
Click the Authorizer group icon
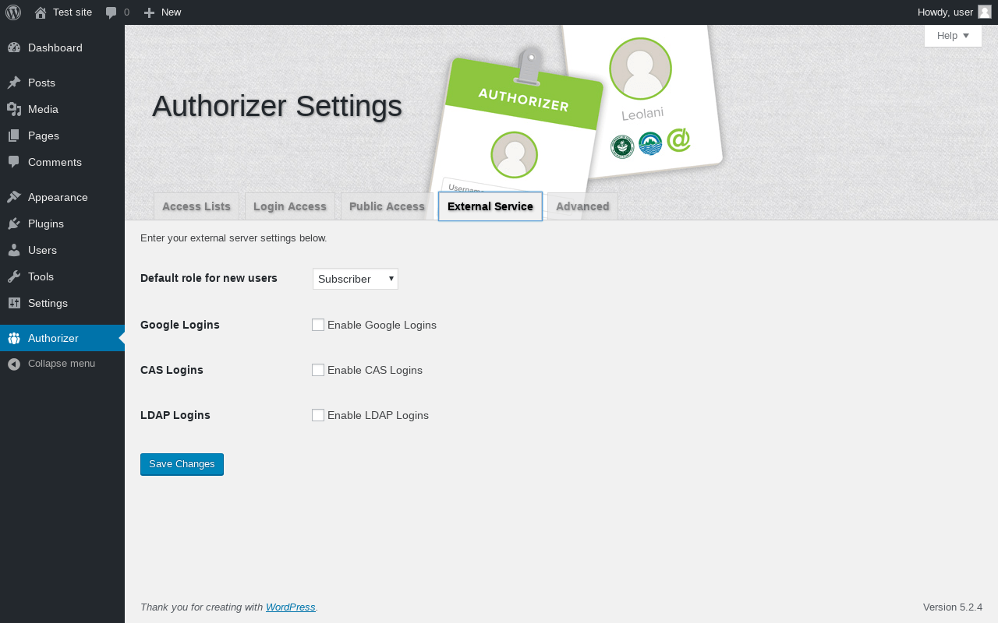14,338
